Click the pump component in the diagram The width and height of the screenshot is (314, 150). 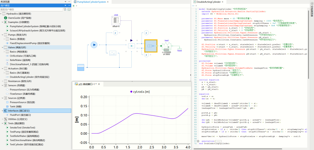(94, 45)
